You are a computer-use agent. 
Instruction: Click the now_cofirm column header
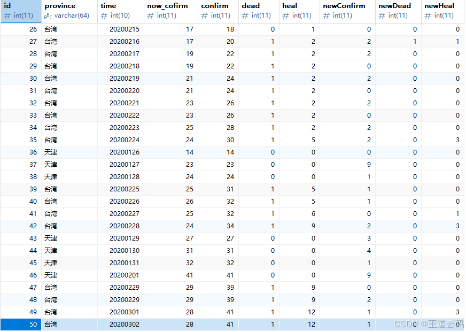click(x=171, y=11)
